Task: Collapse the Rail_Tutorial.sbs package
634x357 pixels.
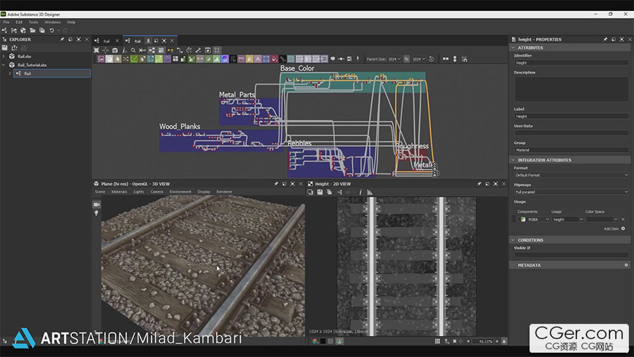Action: pyautogui.click(x=4, y=65)
